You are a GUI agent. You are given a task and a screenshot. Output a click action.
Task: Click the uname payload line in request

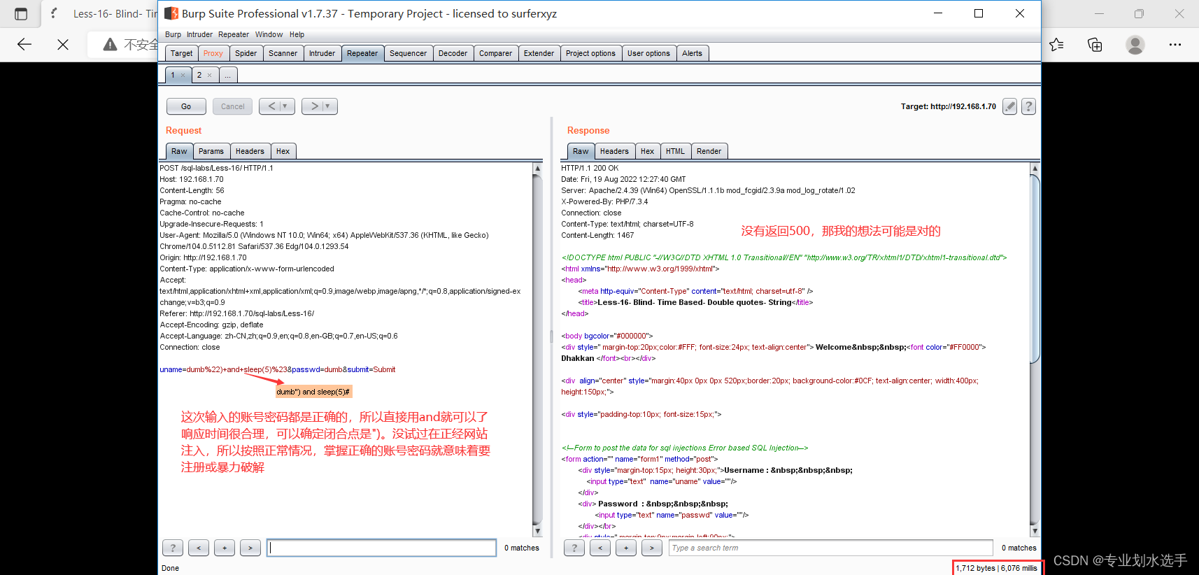pyautogui.click(x=278, y=369)
